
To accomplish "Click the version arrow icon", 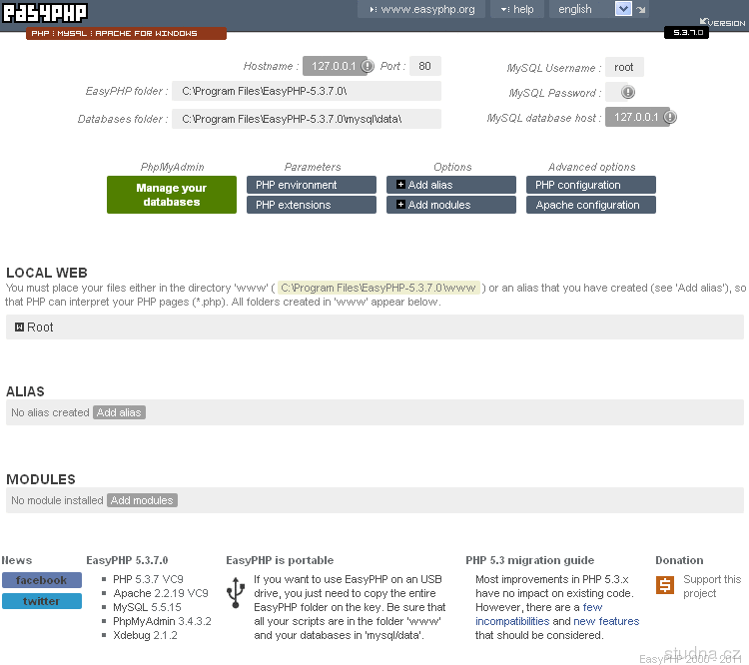I will coord(704,21).
